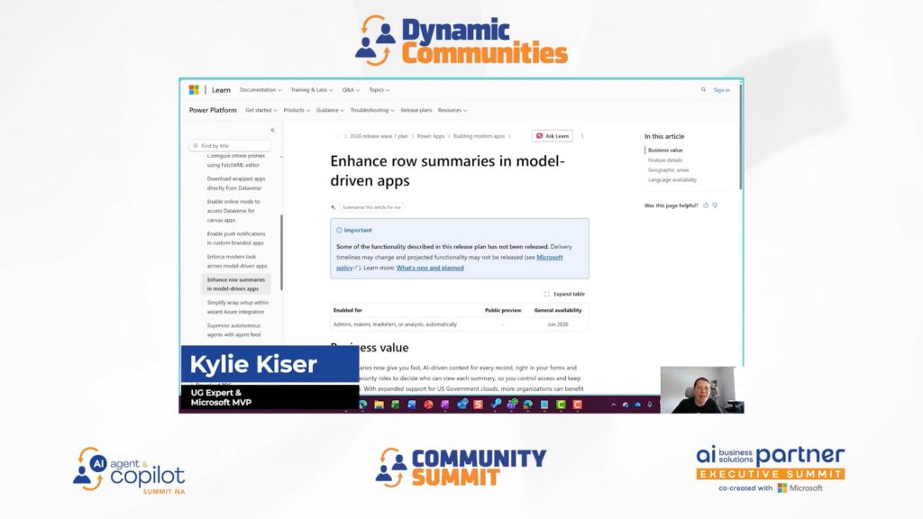Open the Products dropdown

297,110
